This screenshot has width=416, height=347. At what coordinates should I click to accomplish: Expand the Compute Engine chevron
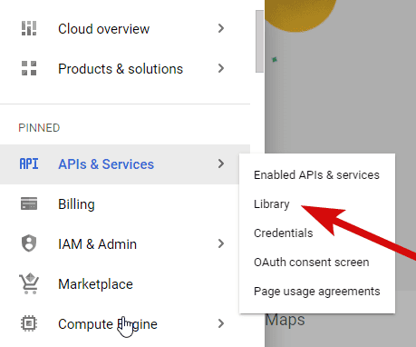tap(221, 323)
